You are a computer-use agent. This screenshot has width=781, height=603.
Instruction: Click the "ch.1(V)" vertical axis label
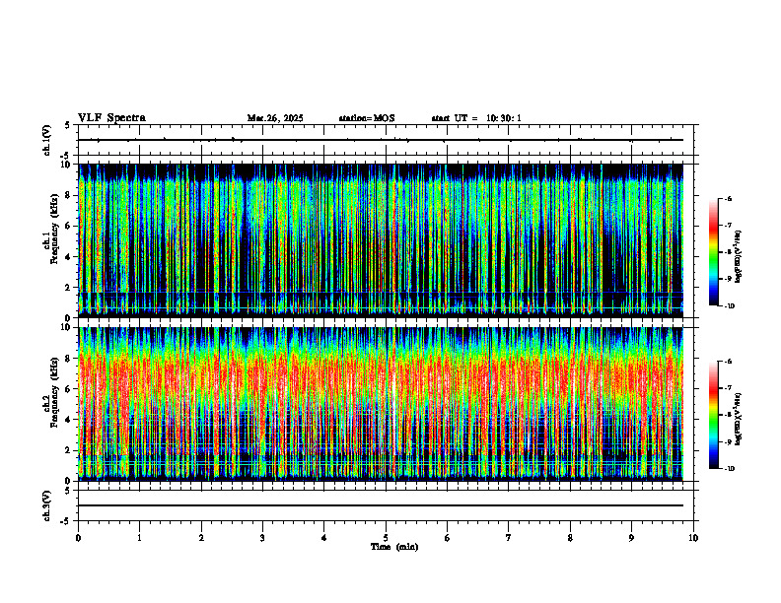coord(47,140)
